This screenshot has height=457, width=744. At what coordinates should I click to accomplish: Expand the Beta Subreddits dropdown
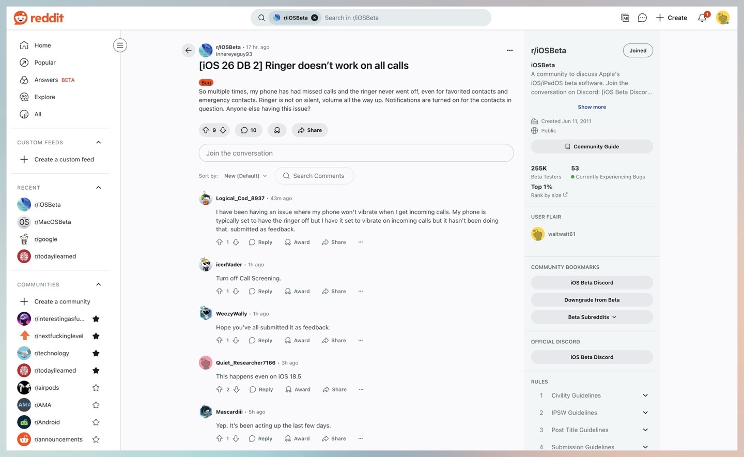coord(592,317)
